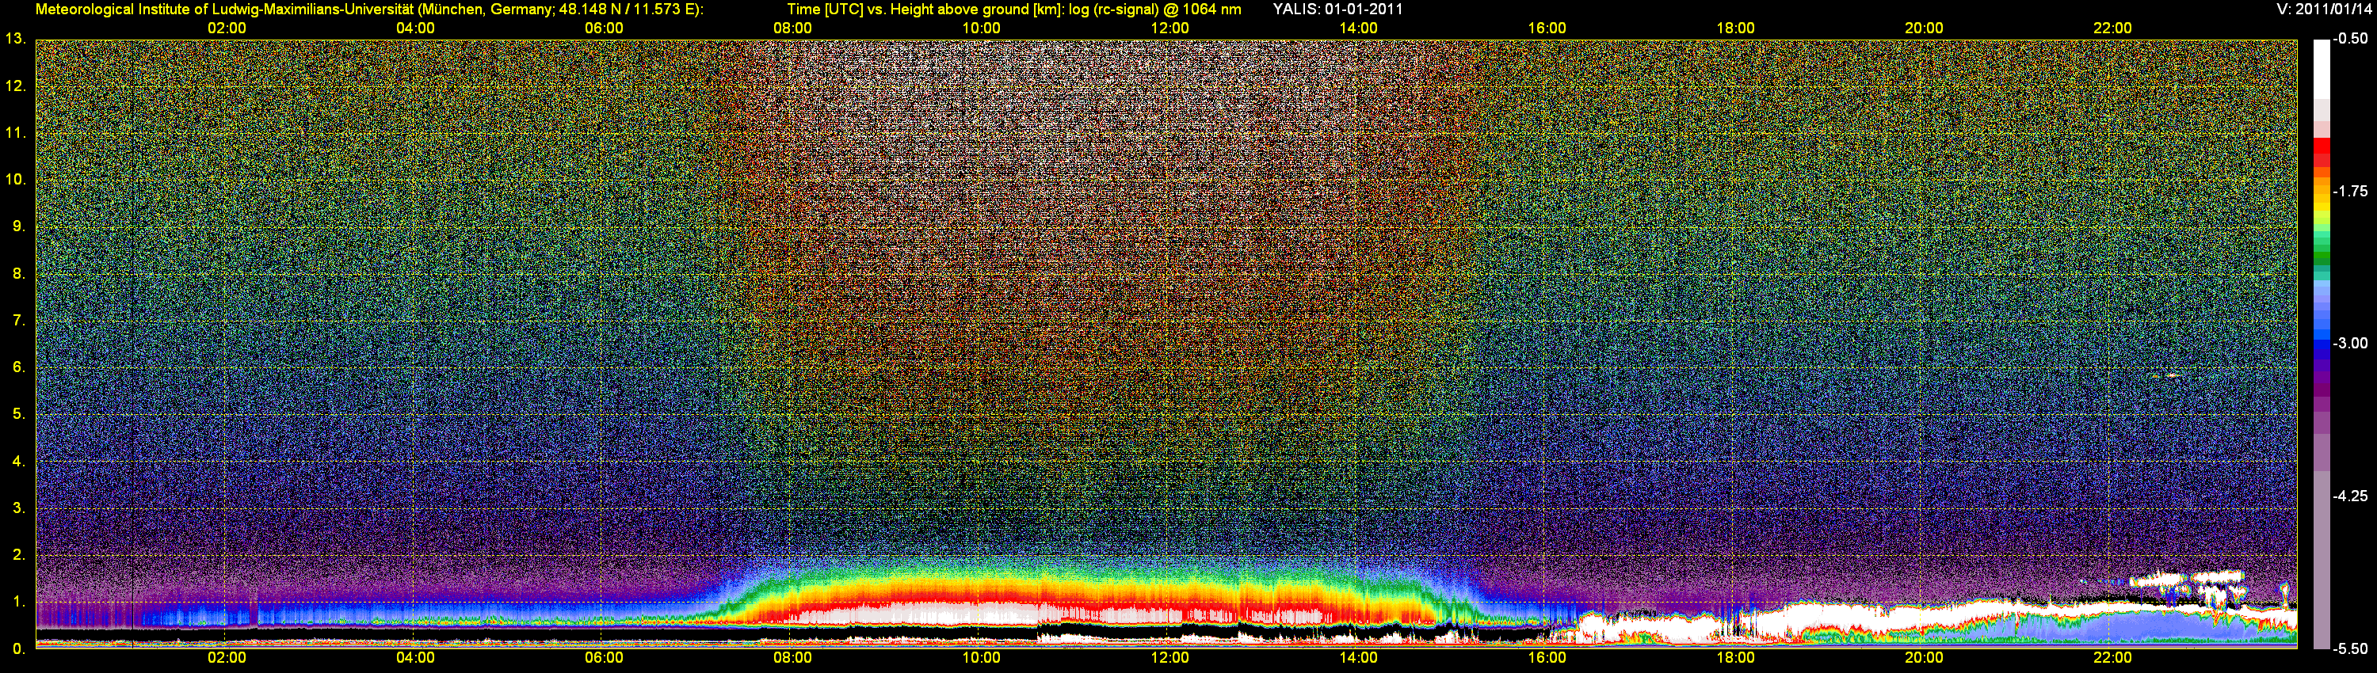Select the 'YALIS: 01-01-2011' date label
Screen dimensions: 2377x673
click(x=1338, y=10)
